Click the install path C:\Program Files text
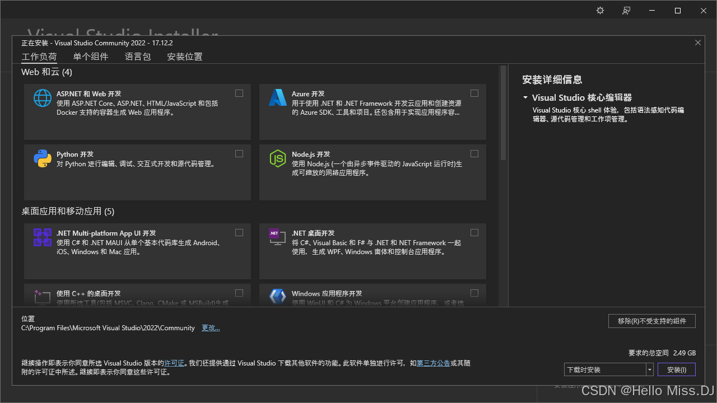The height and width of the screenshot is (403, 717). [x=108, y=328]
